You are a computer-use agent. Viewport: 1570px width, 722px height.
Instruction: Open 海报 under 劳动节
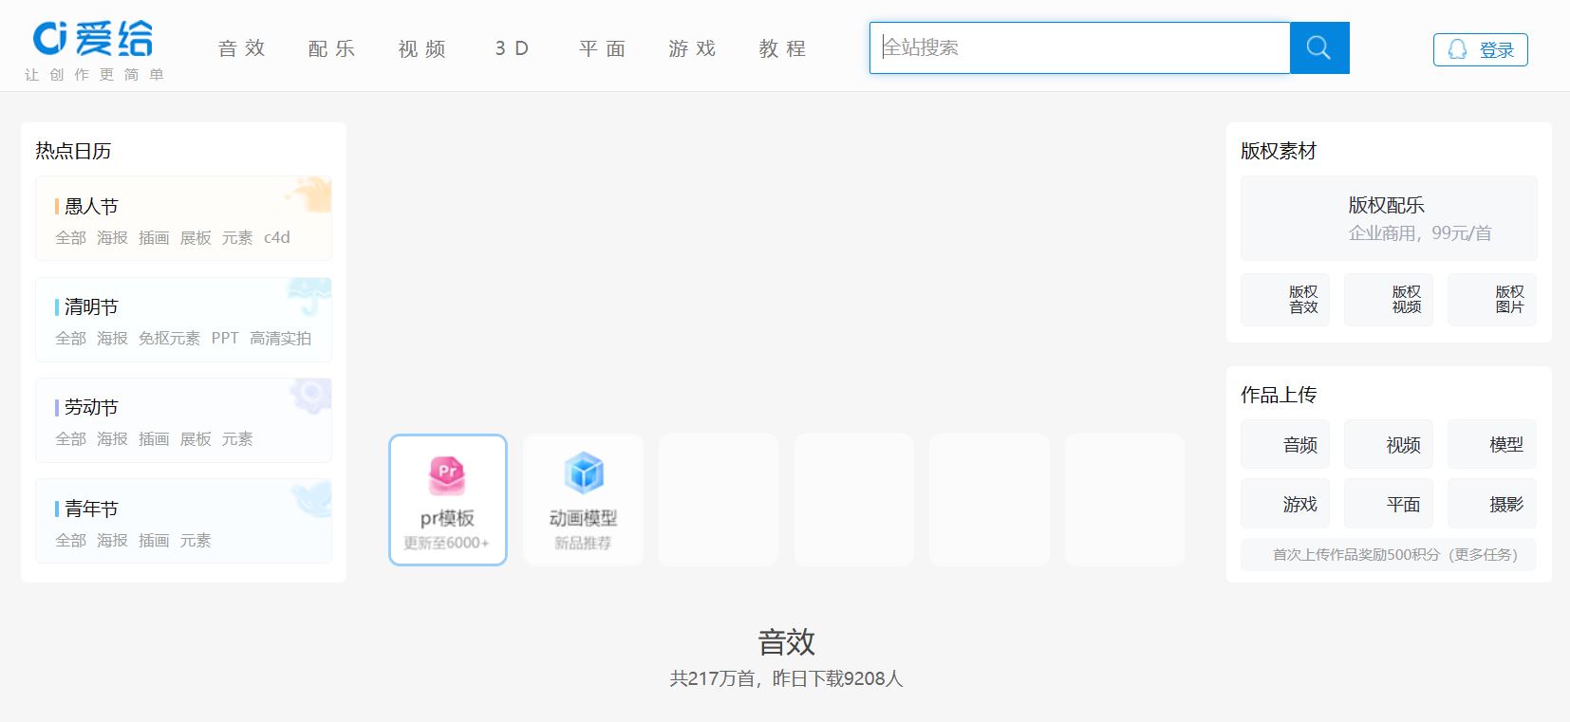point(112,438)
